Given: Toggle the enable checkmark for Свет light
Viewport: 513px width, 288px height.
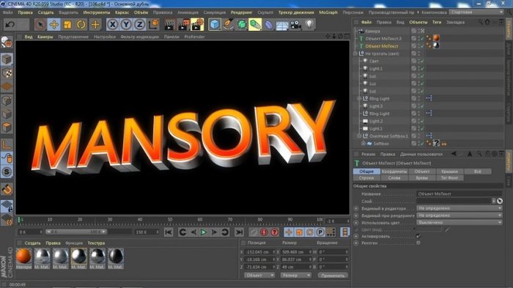Looking at the screenshot, I should pyautogui.click(x=422, y=62).
